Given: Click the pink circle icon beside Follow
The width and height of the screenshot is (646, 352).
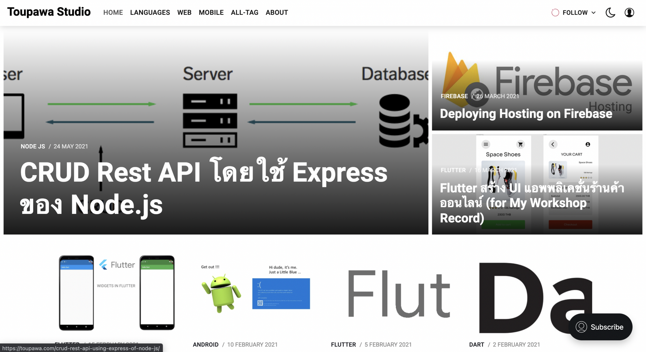Looking at the screenshot, I should tap(555, 13).
